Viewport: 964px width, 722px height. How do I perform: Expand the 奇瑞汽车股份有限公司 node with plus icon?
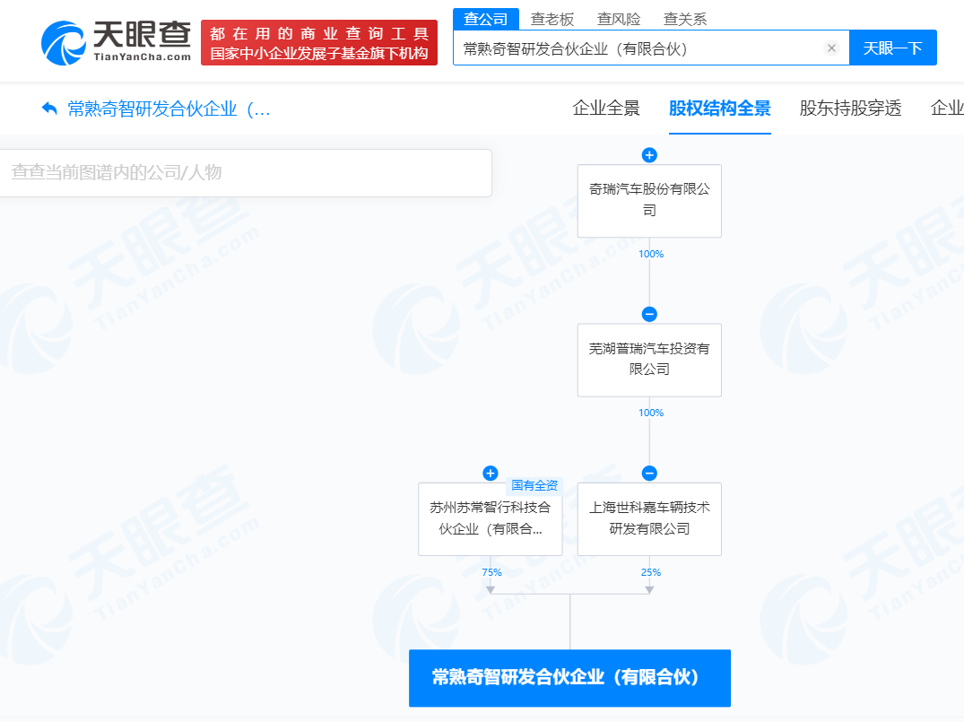[x=649, y=155]
